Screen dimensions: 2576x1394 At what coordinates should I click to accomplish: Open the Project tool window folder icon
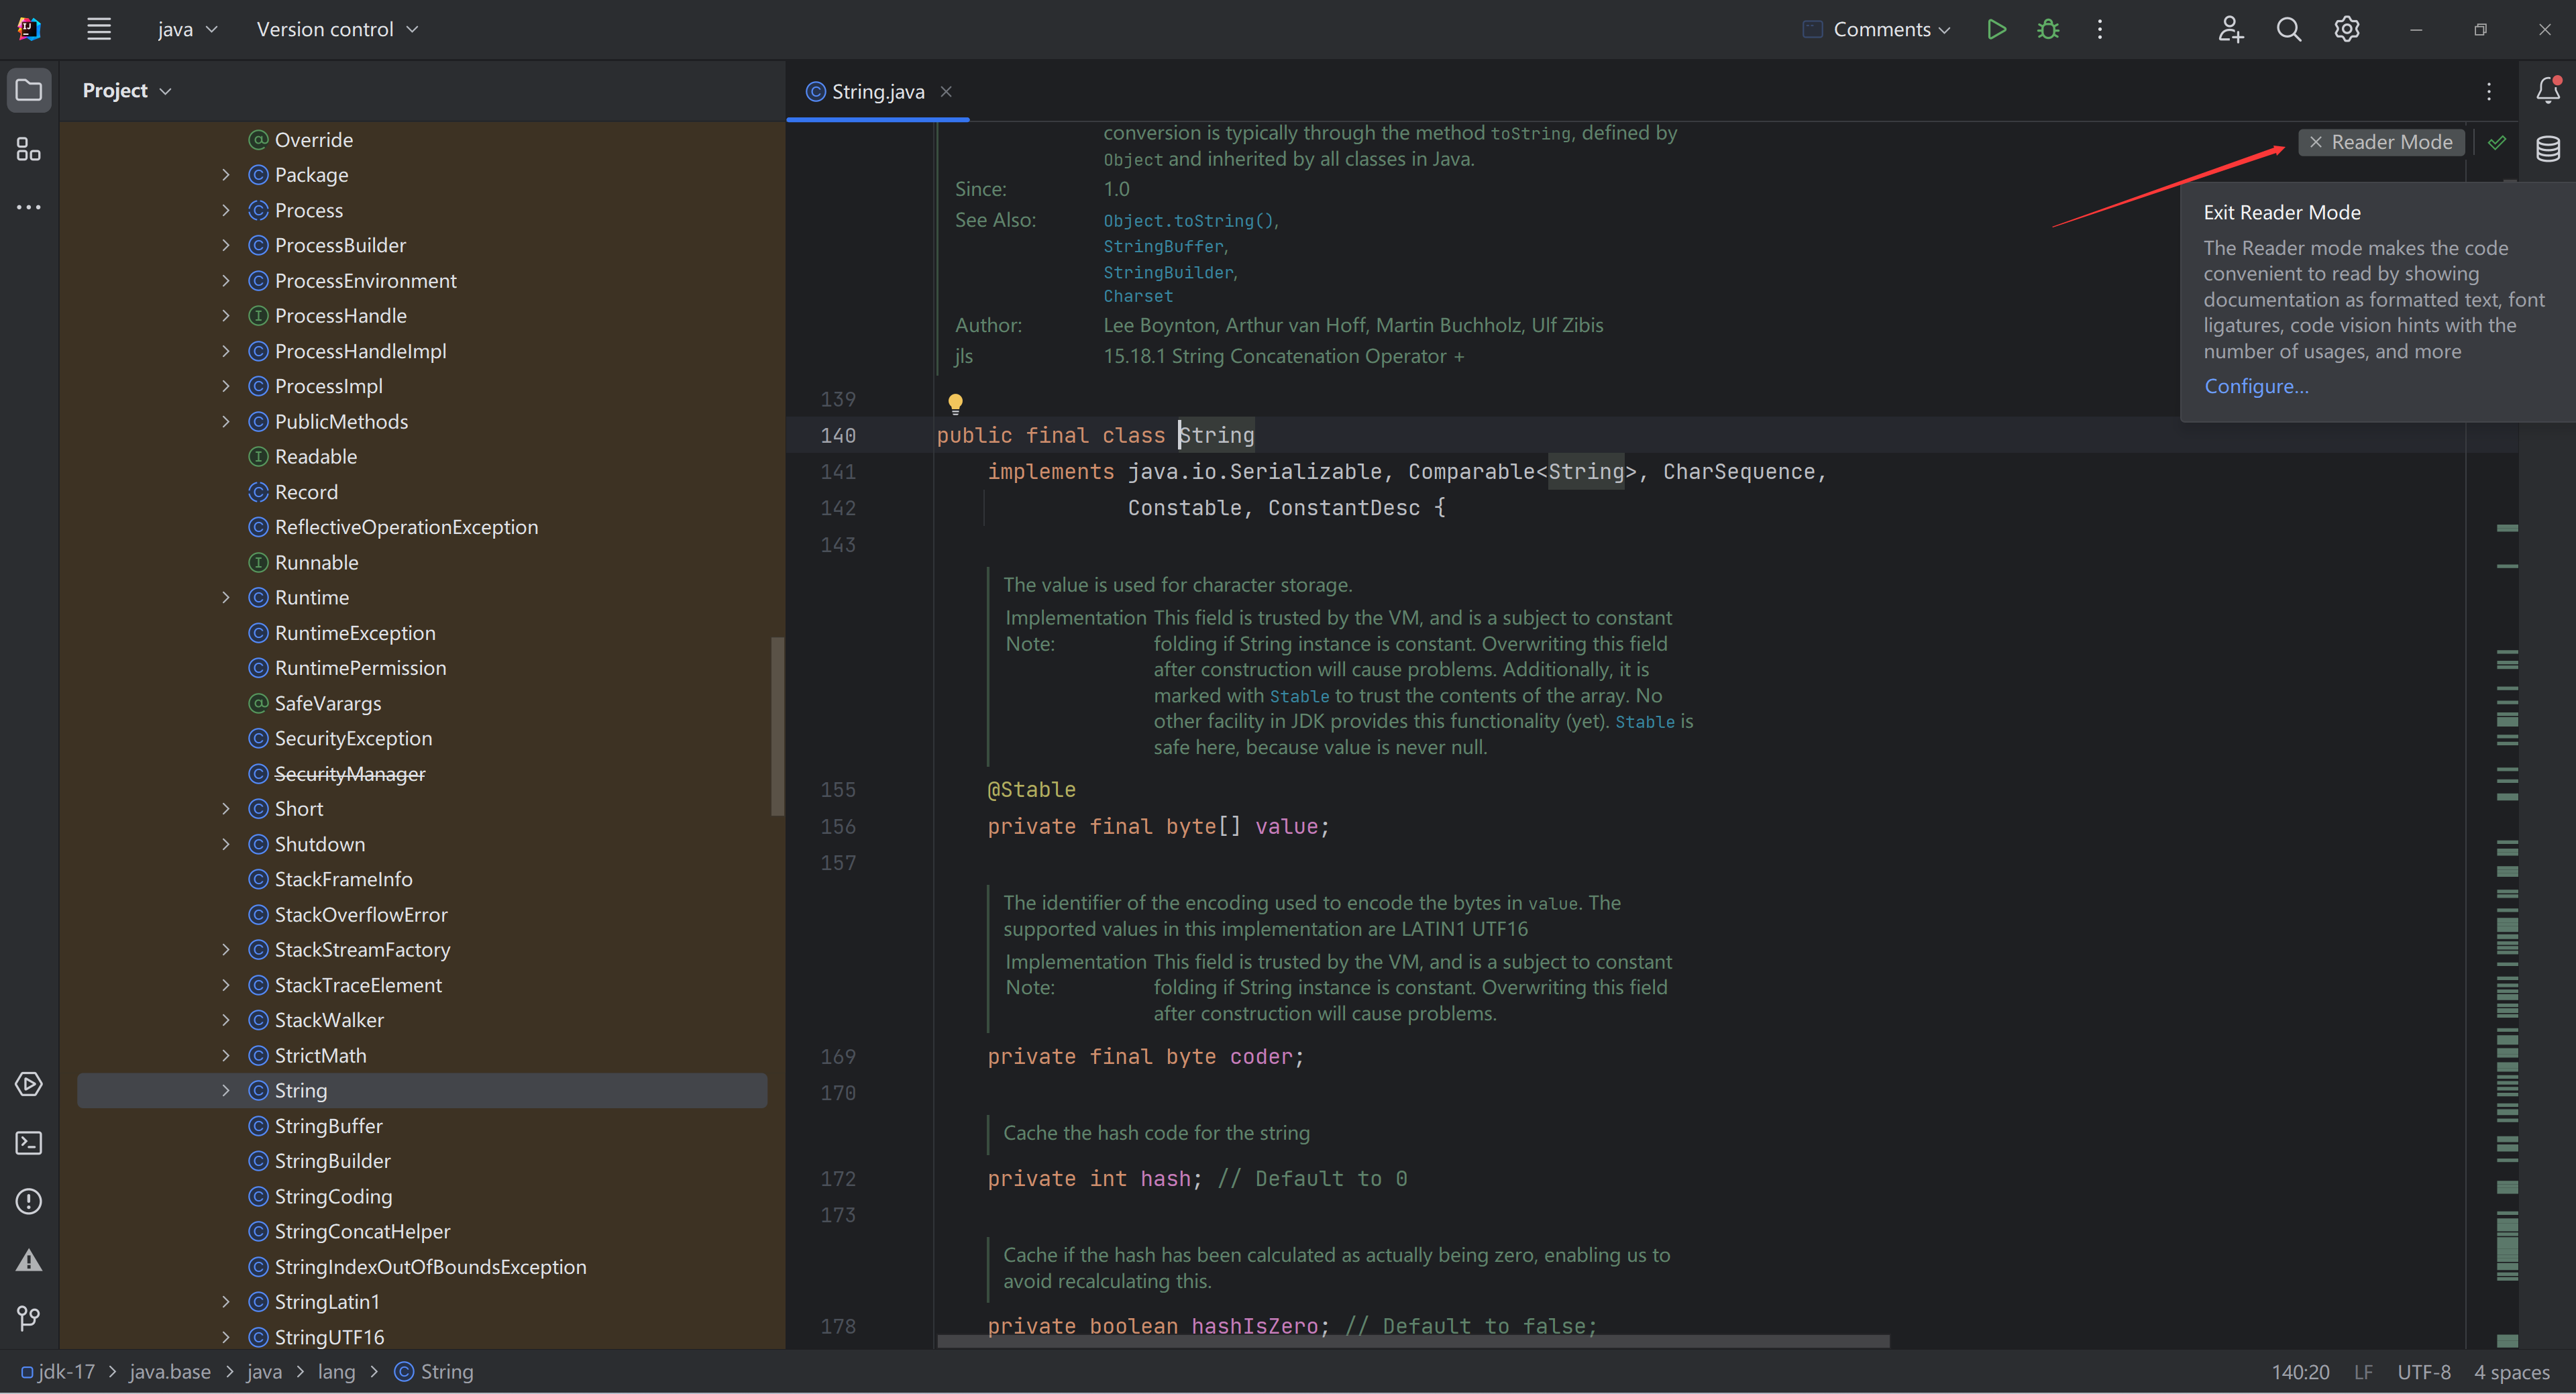pos(29,90)
